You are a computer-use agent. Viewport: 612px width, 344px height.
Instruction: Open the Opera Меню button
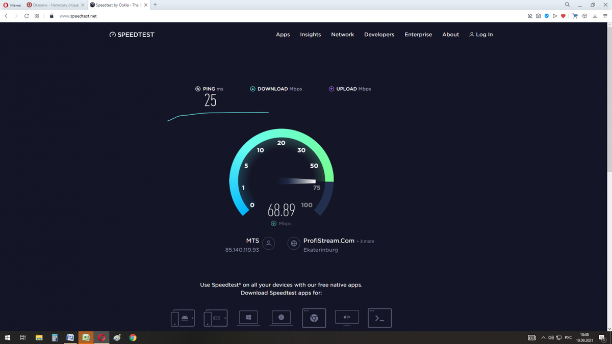[x=12, y=5]
